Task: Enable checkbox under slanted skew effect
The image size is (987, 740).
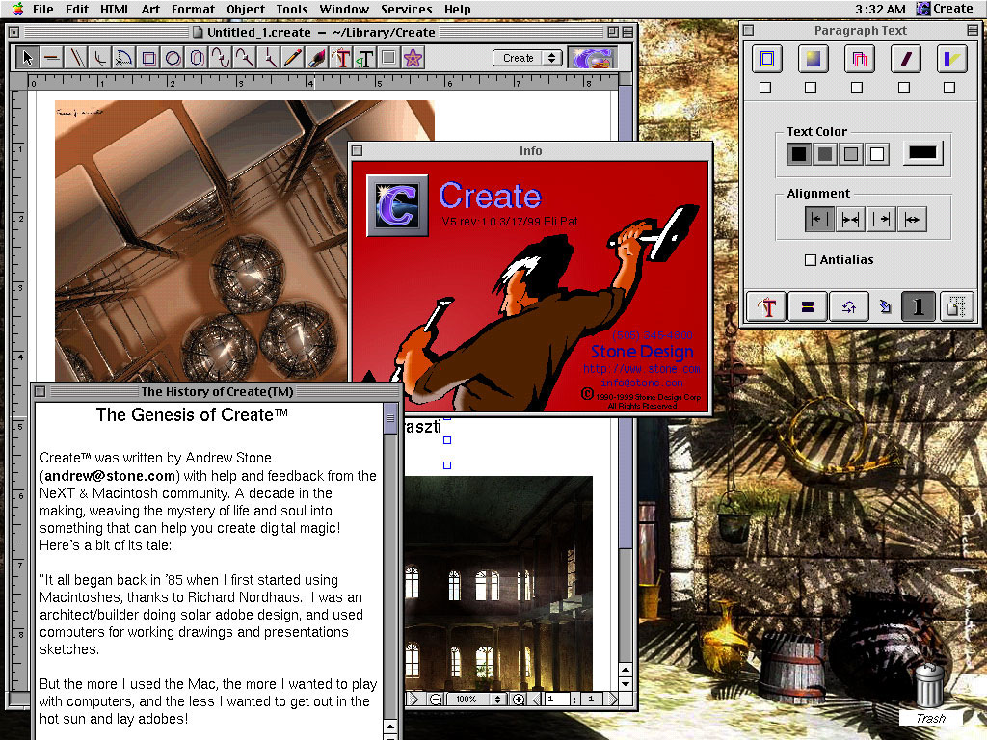Action: tap(904, 88)
